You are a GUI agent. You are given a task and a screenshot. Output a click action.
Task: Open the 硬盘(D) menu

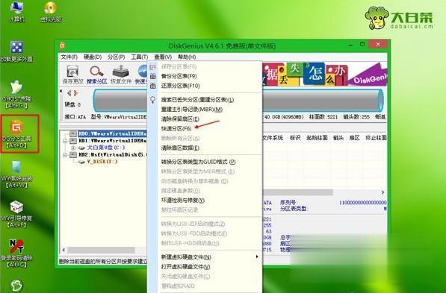pyautogui.click(x=93, y=57)
